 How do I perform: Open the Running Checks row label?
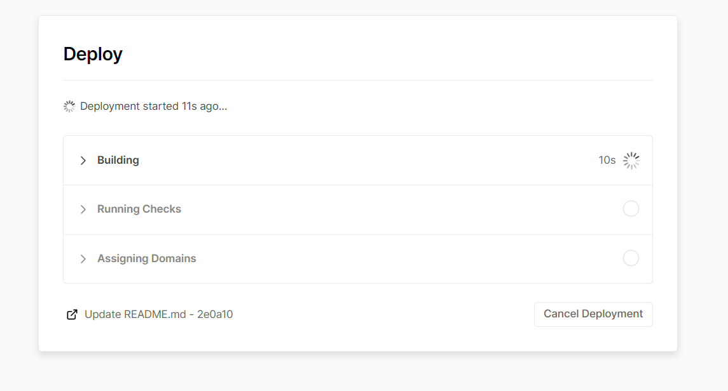point(139,209)
